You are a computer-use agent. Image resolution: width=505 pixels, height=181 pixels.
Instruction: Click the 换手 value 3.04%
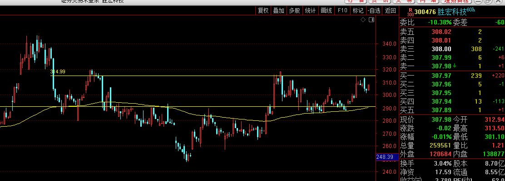443,164
